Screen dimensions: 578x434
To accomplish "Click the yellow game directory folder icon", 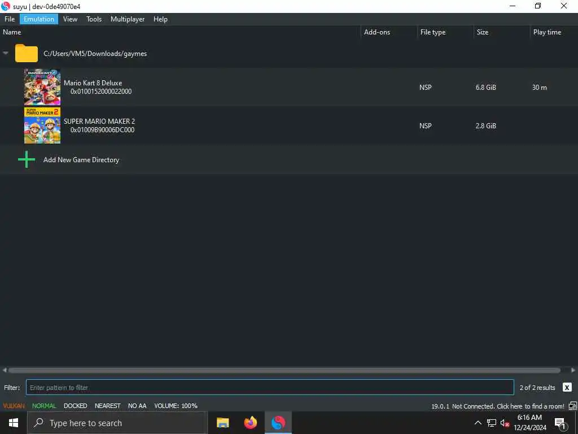I will pos(26,54).
